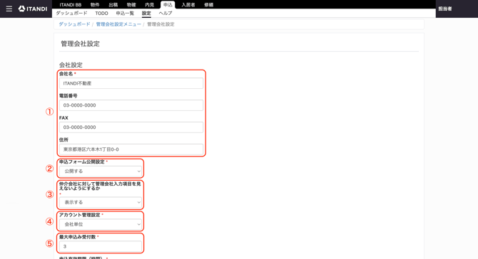Open the アカウント管理設定 dropdown
Screen dimensions: 478x259
[101, 224]
